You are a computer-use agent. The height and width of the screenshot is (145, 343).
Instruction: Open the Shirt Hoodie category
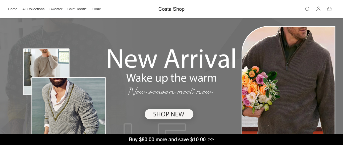[77, 9]
